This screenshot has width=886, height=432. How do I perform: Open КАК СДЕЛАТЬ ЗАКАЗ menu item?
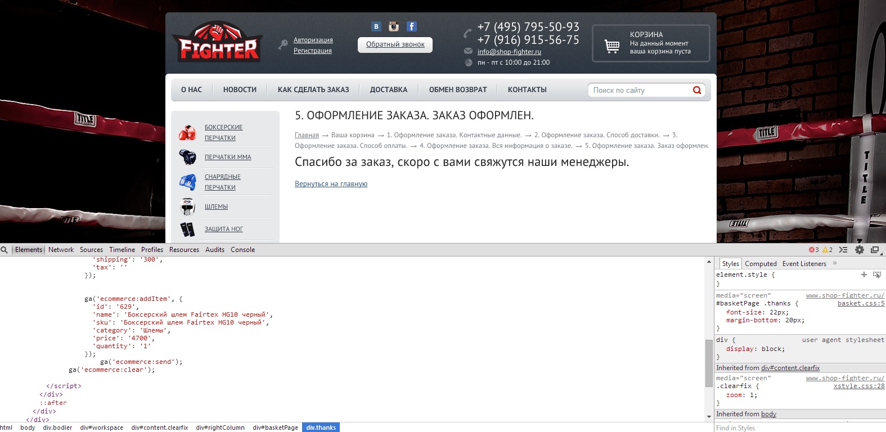[x=313, y=90]
